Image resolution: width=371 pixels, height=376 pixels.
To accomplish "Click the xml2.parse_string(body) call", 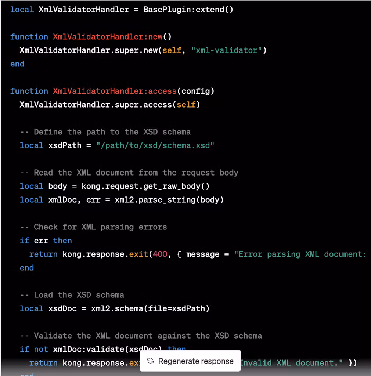I will [169, 200].
